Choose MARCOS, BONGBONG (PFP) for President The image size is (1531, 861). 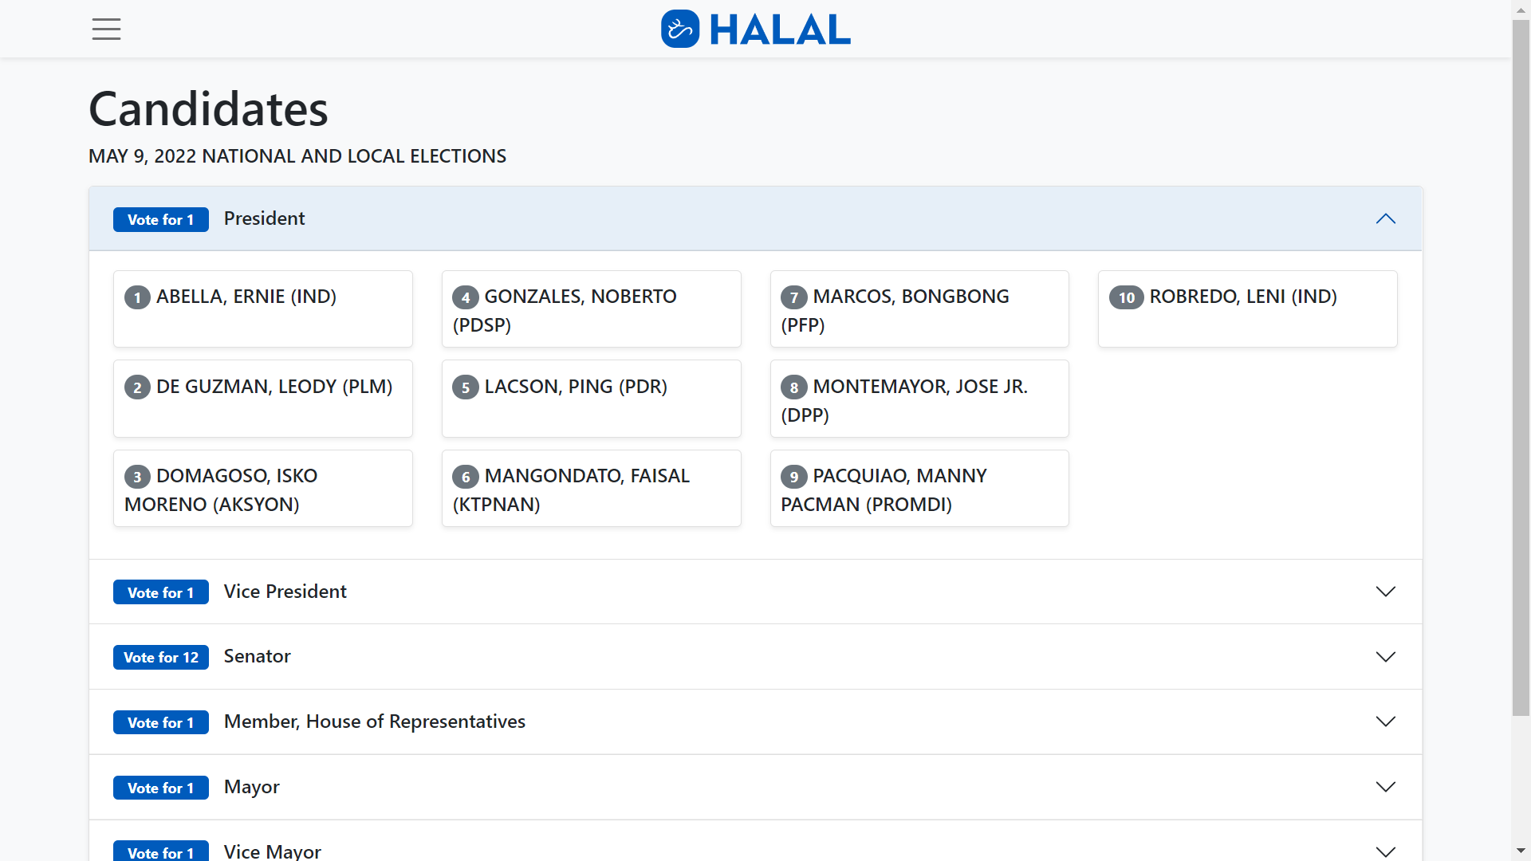click(x=919, y=309)
